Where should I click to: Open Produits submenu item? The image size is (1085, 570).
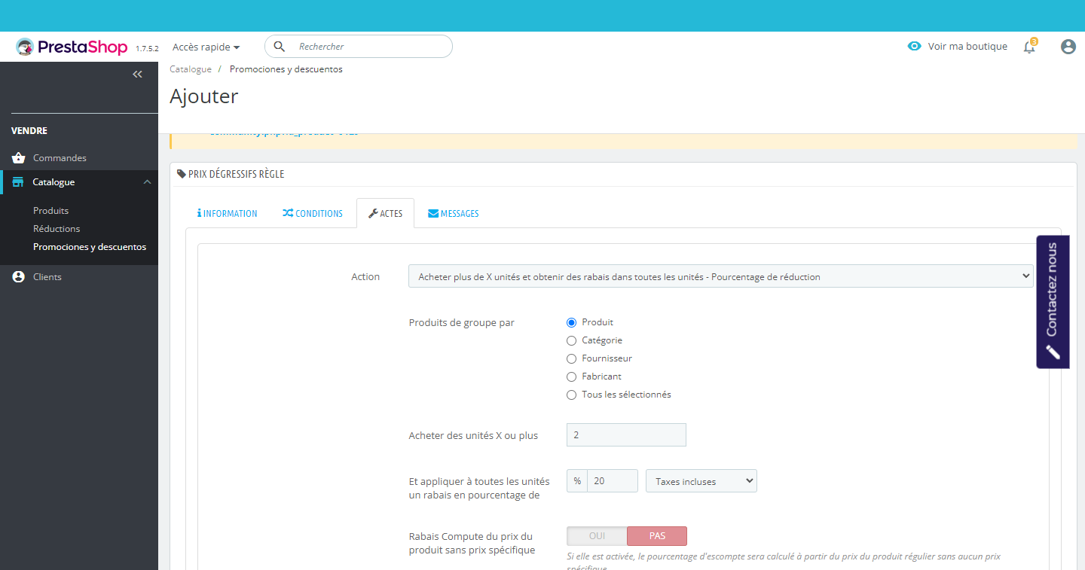[50, 211]
